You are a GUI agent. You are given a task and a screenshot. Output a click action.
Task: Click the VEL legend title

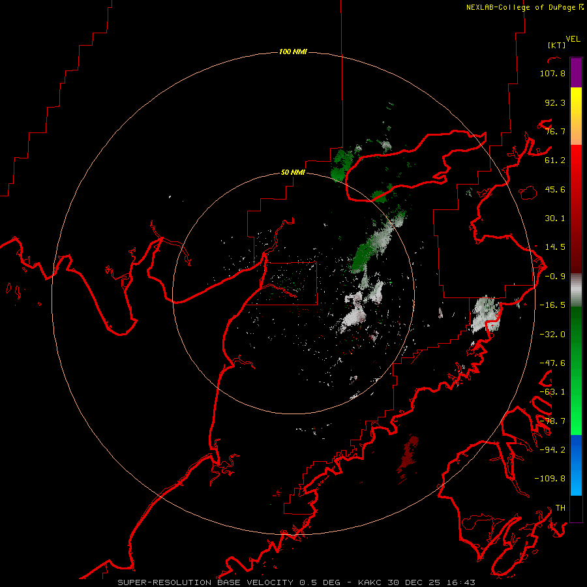pos(573,39)
